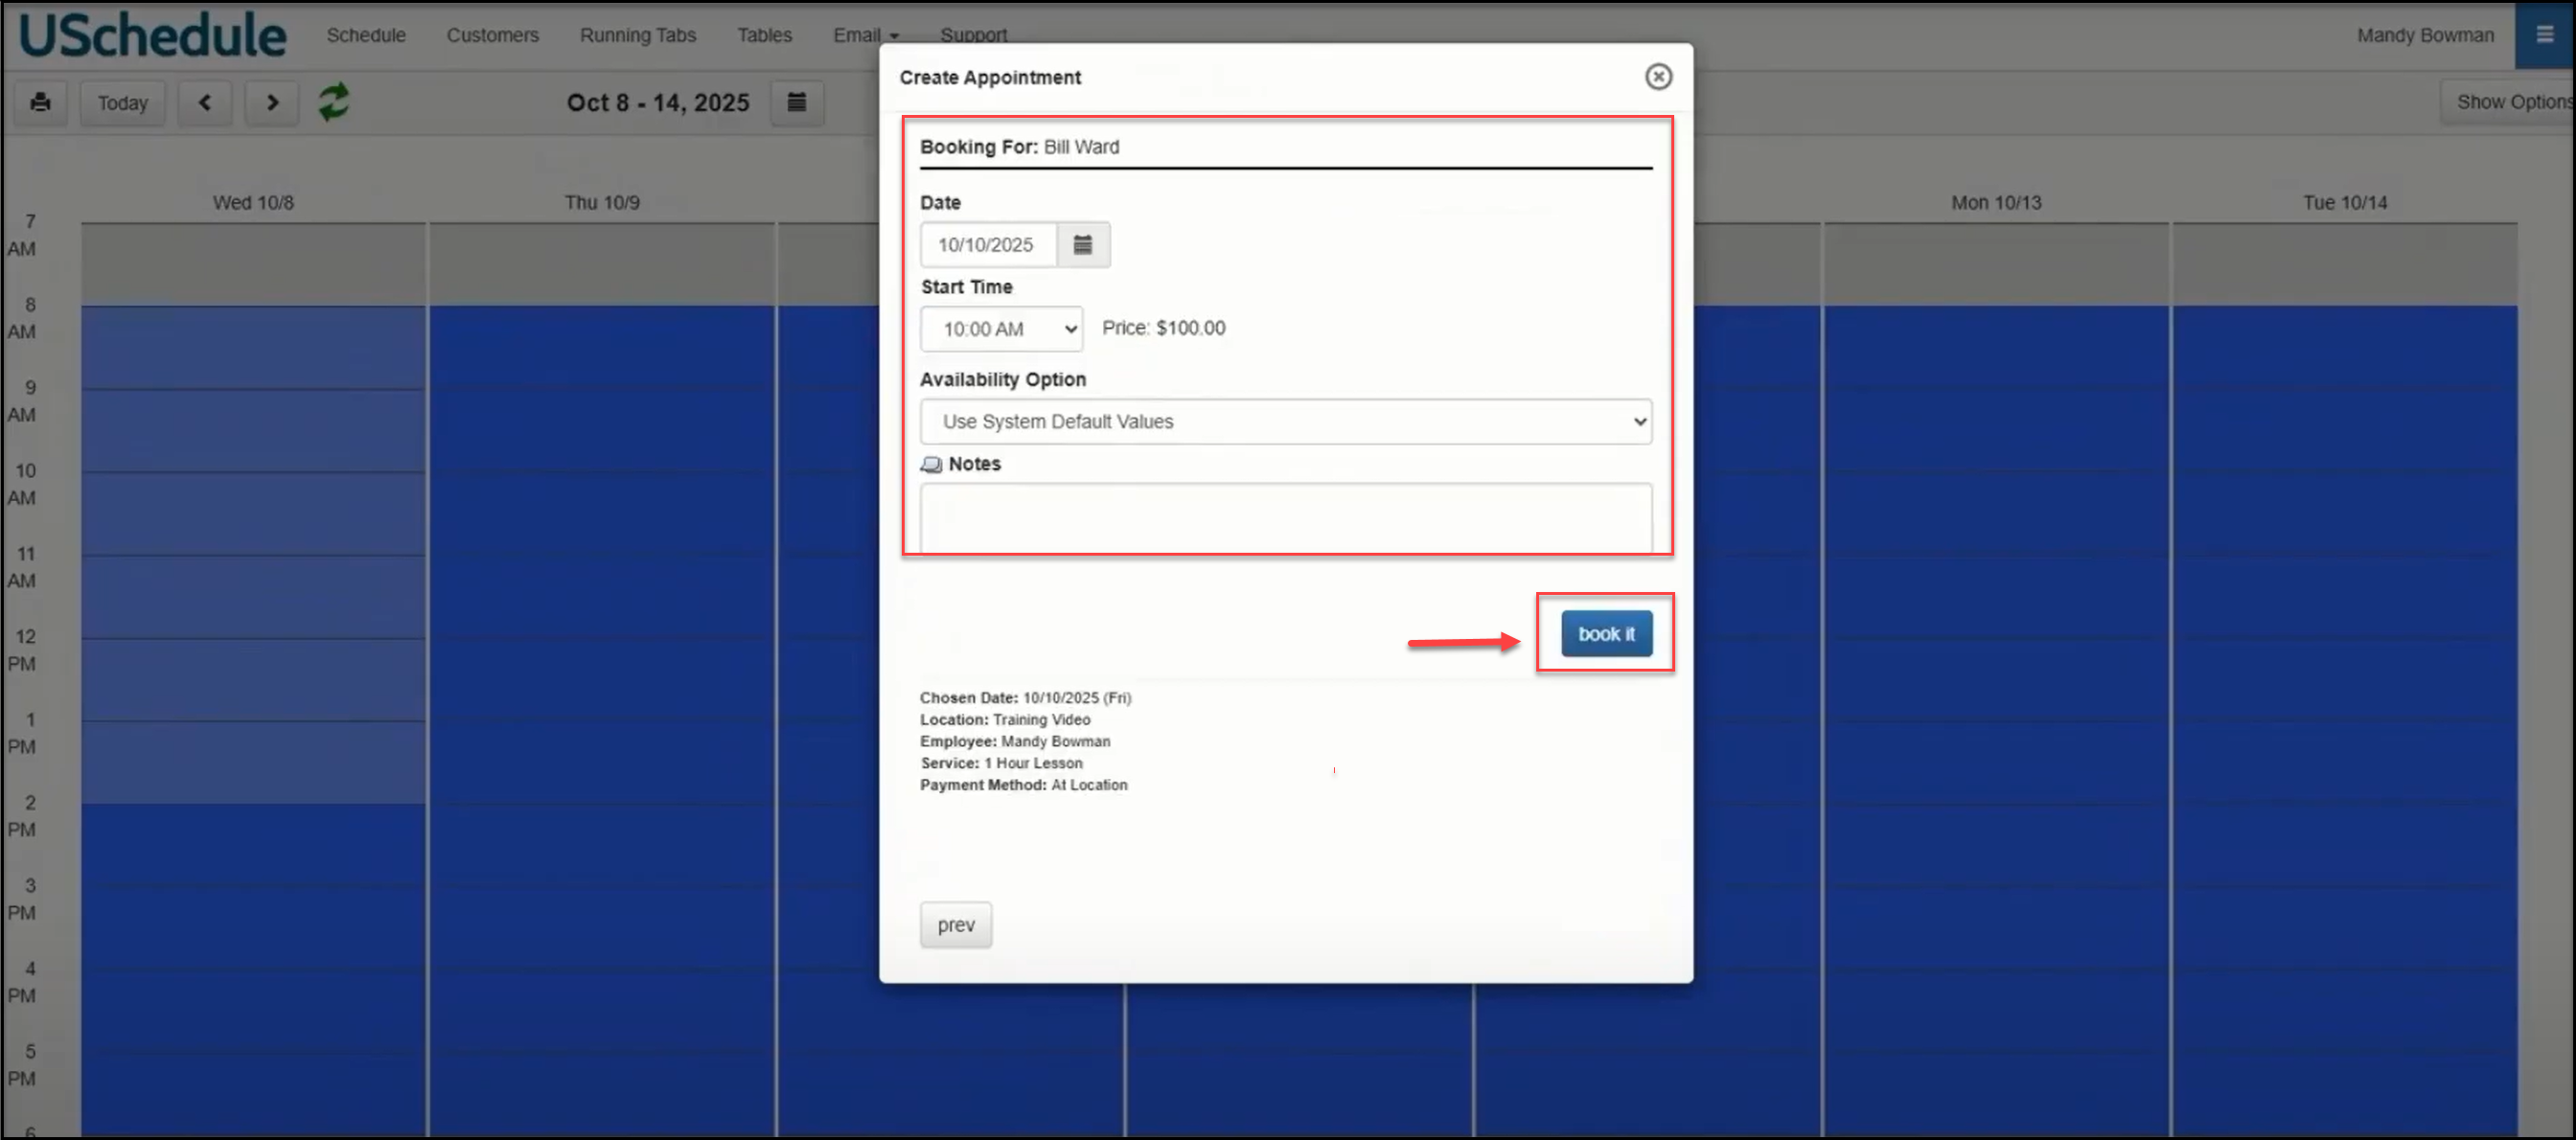Open schedule calendar picker beside date range
Screen dimensions: 2576x1140
[x=797, y=103]
